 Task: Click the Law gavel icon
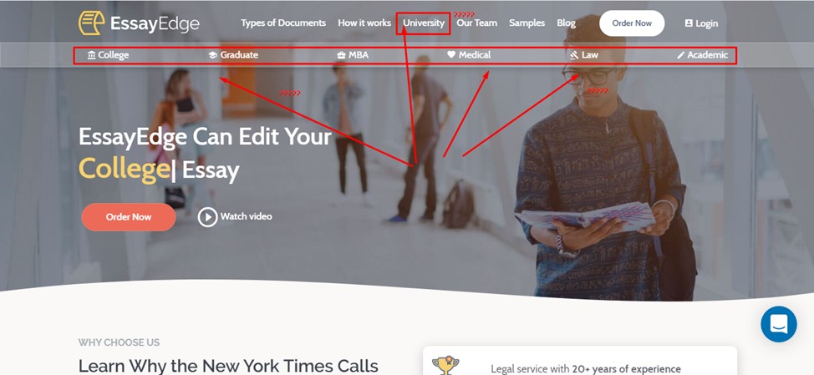pos(574,55)
